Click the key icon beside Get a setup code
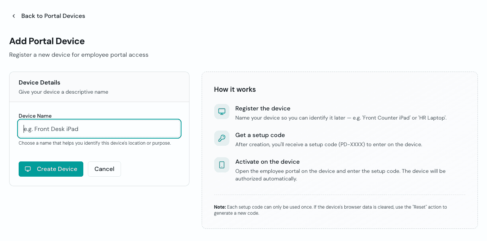This screenshot has width=487, height=241. (x=221, y=138)
